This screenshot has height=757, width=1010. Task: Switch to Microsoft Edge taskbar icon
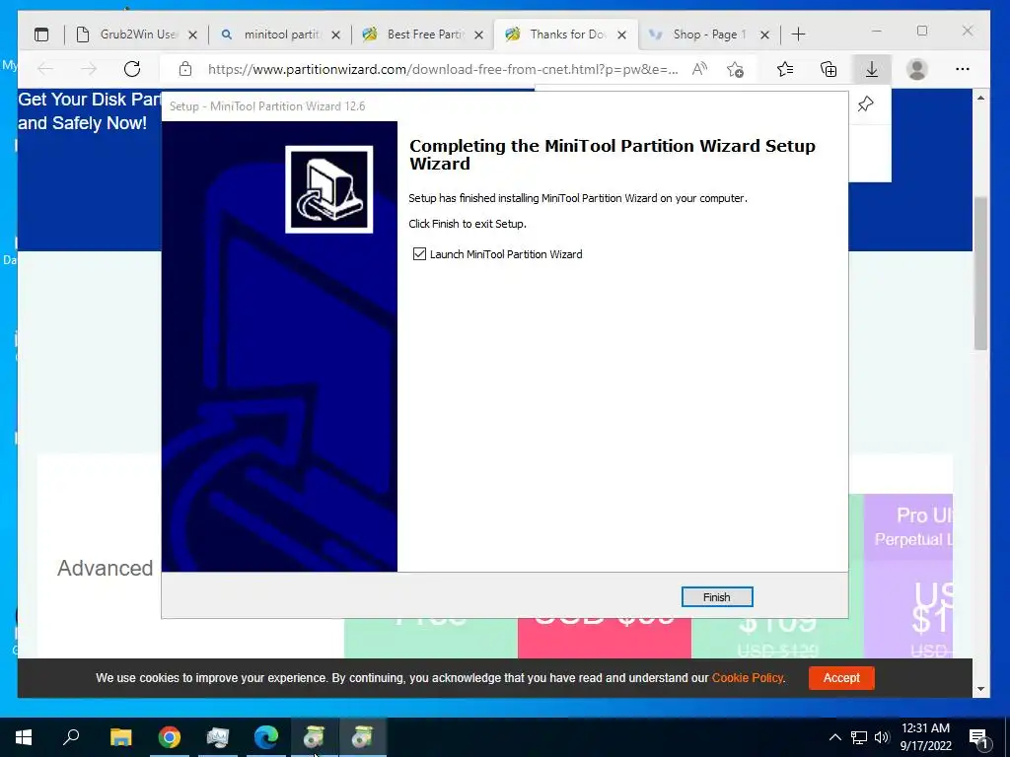click(x=266, y=737)
